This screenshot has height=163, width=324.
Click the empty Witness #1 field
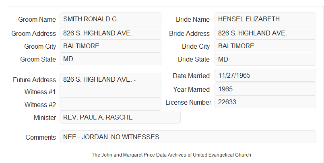click(110, 91)
